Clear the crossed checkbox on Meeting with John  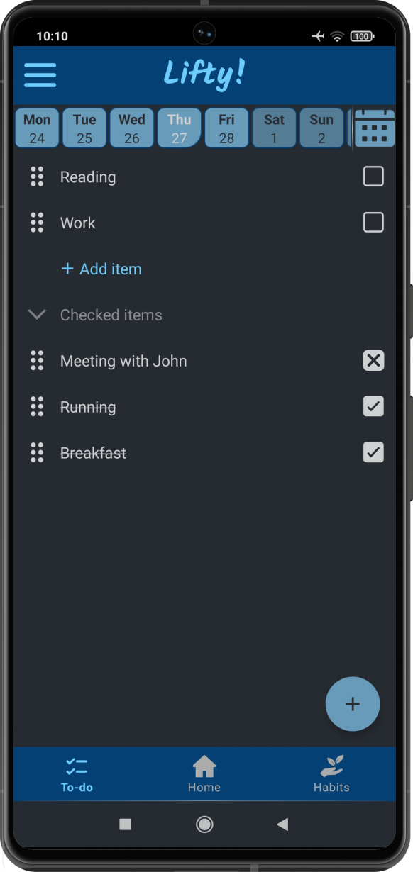373,360
